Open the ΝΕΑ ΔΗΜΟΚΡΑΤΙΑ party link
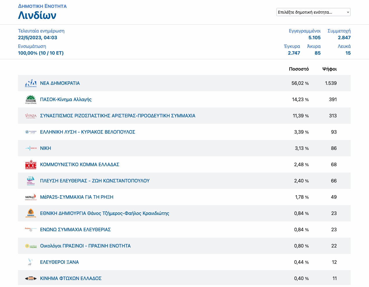Image resolution: width=369 pixels, height=287 pixels. tap(60, 83)
